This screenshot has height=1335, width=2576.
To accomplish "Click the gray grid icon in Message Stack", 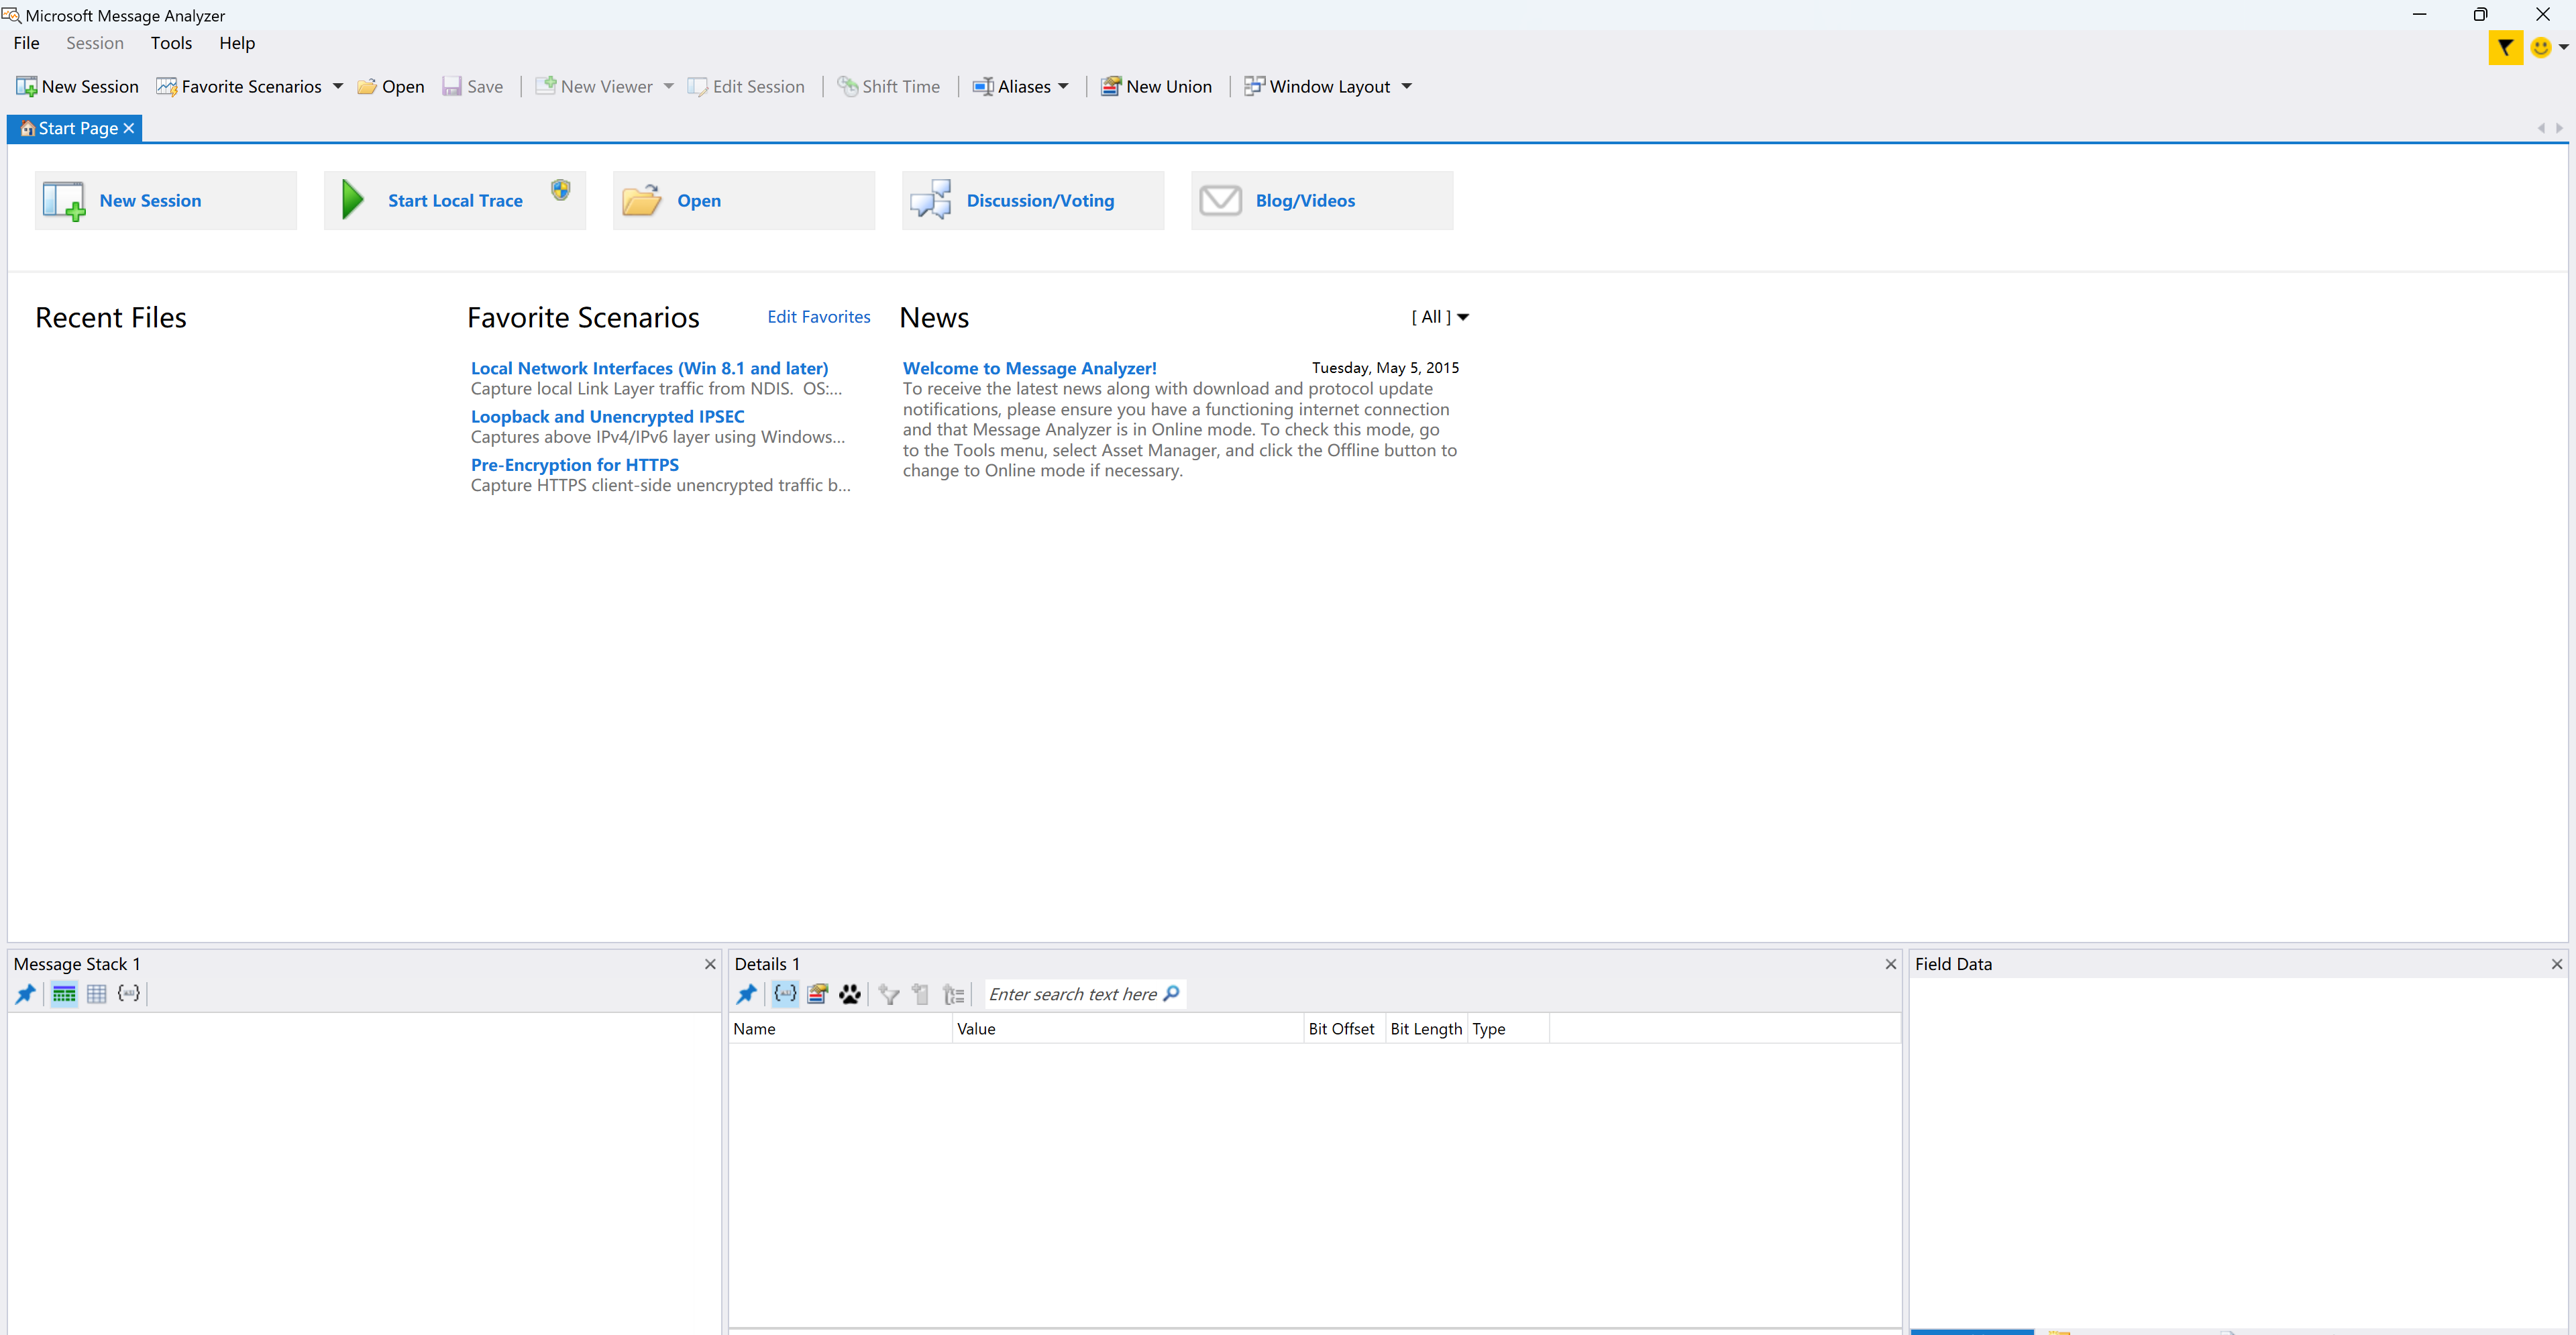I will pos(97,993).
